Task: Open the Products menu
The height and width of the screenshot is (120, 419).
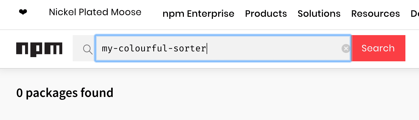Action: point(266,14)
